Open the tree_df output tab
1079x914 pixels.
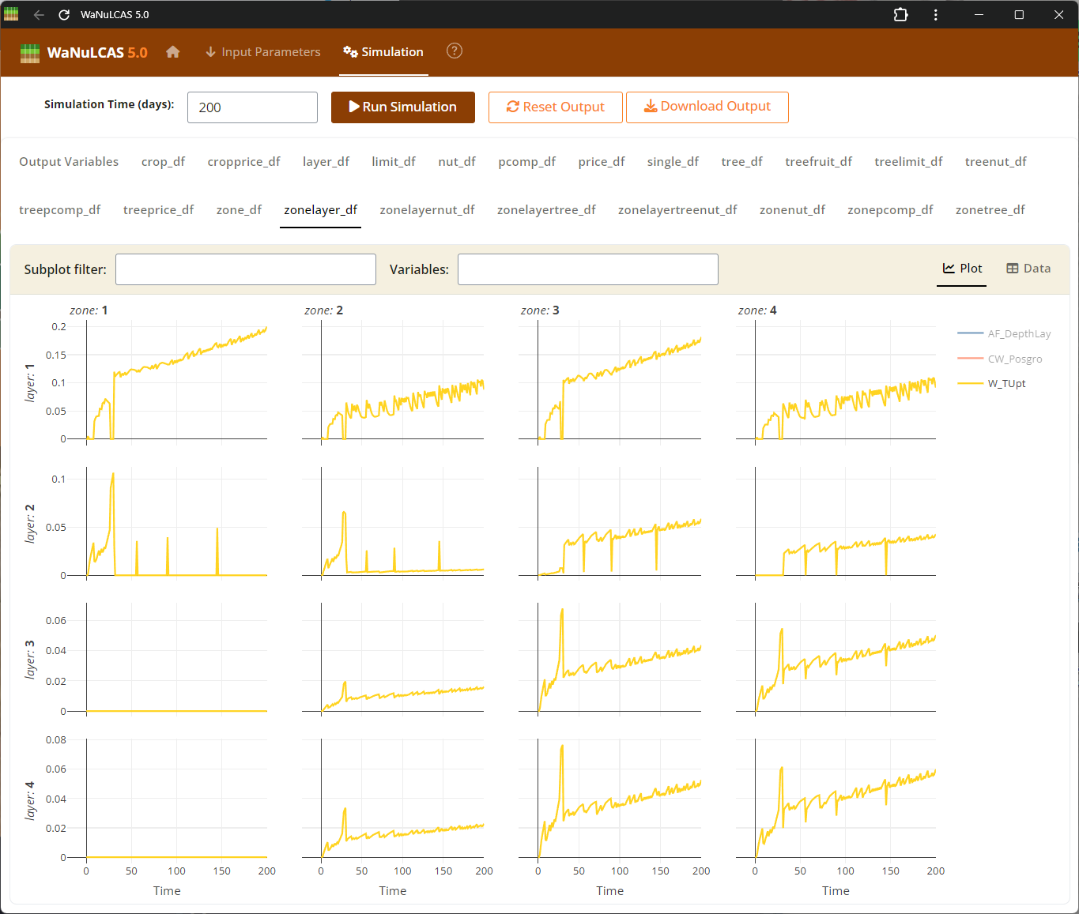point(741,162)
